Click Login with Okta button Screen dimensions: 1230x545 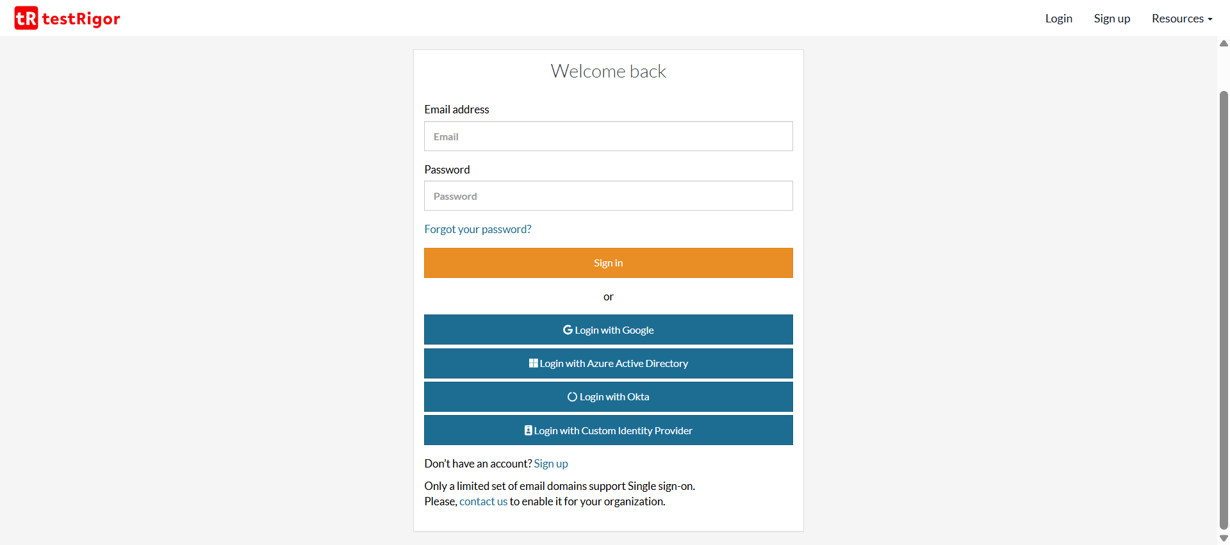coord(608,396)
